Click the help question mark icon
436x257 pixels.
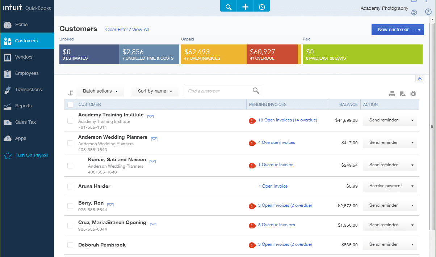pos(428,12)
